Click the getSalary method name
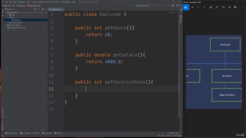Viewport: 246px width, 138px height. click(x=125, y=55)
